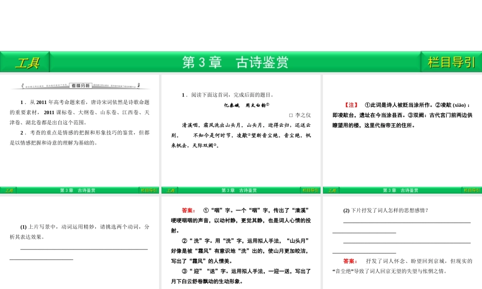Click the red 答案 label under question (2)
Screen dimensions: 482x289
tap(350, 261)
